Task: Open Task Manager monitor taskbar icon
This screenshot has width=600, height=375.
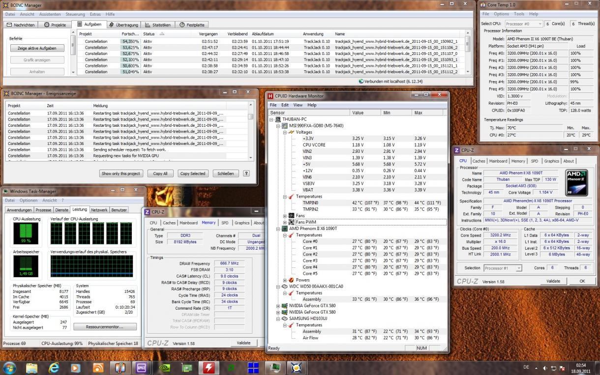Action: [275, 368]
